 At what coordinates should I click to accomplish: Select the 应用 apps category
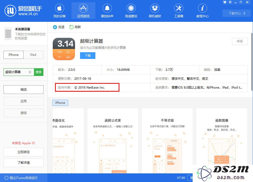click(24, 101)
